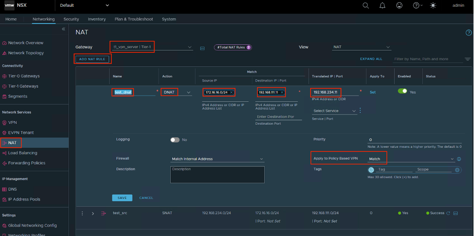Viewport: 474px width, 236px height.
Task: Open the Plan & Troubleshoot tab
Action: coord(134,19)
